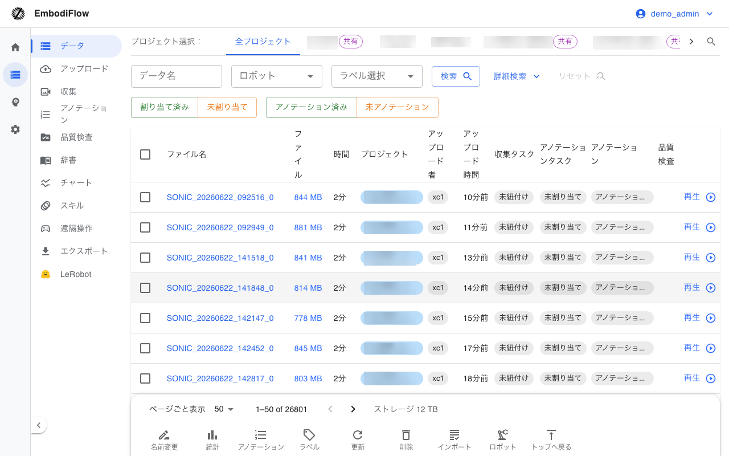
Task: Open the demo_admin account menu
Action: click(x=674, y=14)
